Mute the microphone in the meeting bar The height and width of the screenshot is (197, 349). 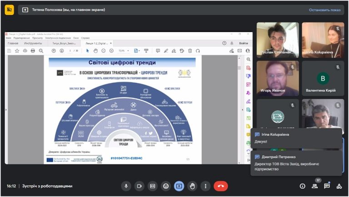126,186
